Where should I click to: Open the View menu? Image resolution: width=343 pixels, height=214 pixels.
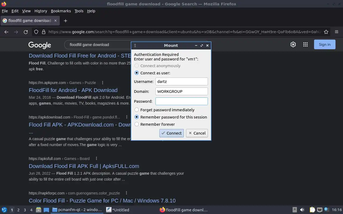(26, 11)
